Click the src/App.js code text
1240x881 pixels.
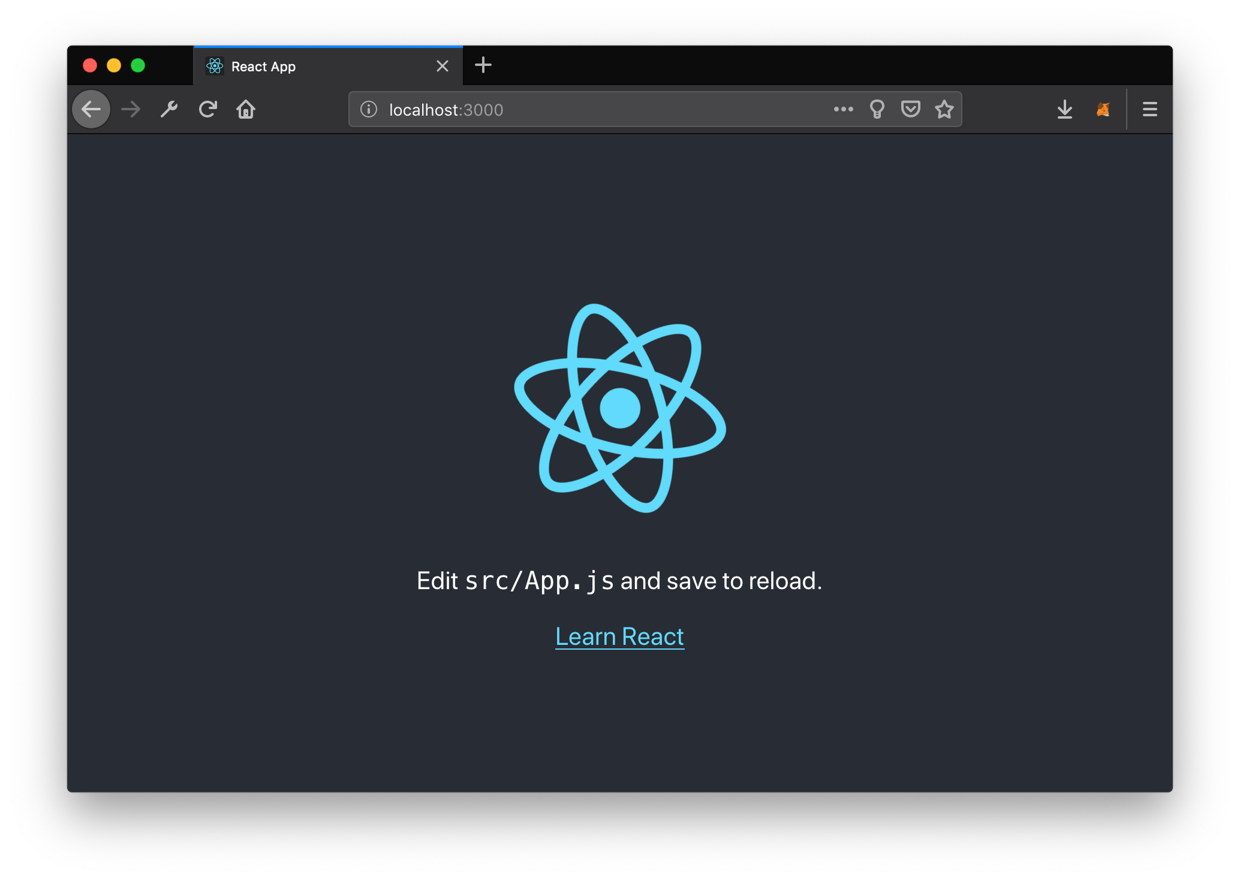point(539,581)
